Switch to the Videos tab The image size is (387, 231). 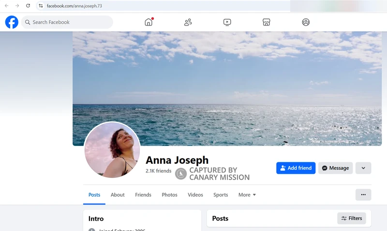(x=195, y=195)
